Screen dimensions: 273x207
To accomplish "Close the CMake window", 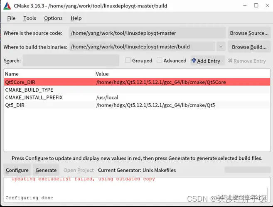I will 268,5.
